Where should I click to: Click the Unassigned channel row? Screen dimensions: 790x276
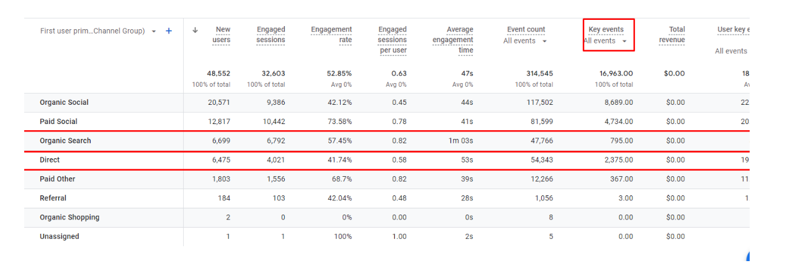(60, 237)
